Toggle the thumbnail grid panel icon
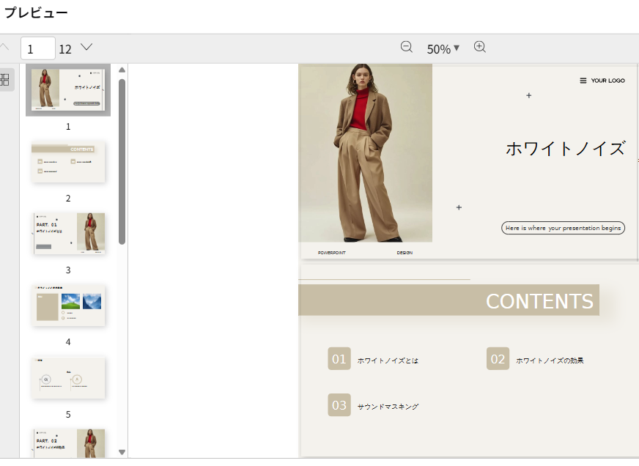Viewport: 639px width, 466px height. [x=4, y=79]
